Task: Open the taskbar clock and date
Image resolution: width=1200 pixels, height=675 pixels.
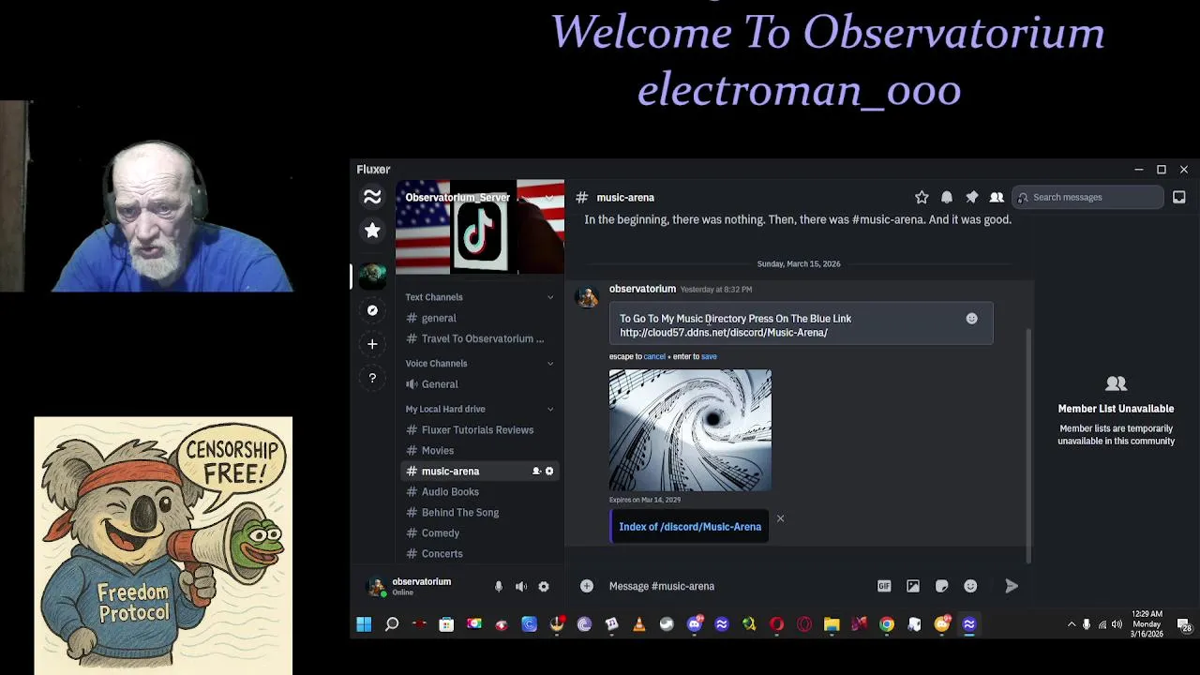Action: [1147, 624]
